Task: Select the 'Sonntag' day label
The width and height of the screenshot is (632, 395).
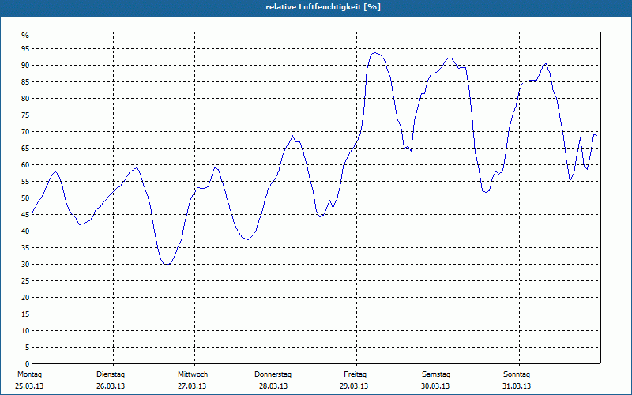Action: 517,374
